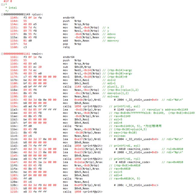The height and width of the screenshot is (194, 196).
Task: Click address "1218:" on last line
Action: [14, 192]
